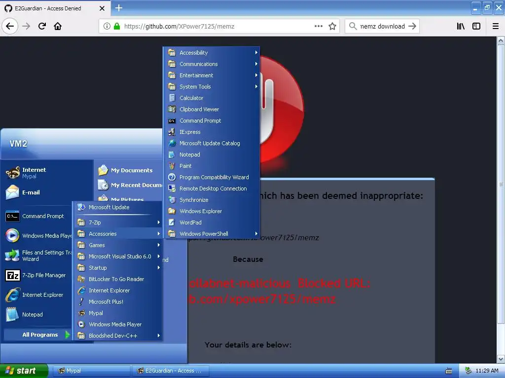
Task: Click Synchronize in Accessories menu
Action: click(x=212, y=200)
